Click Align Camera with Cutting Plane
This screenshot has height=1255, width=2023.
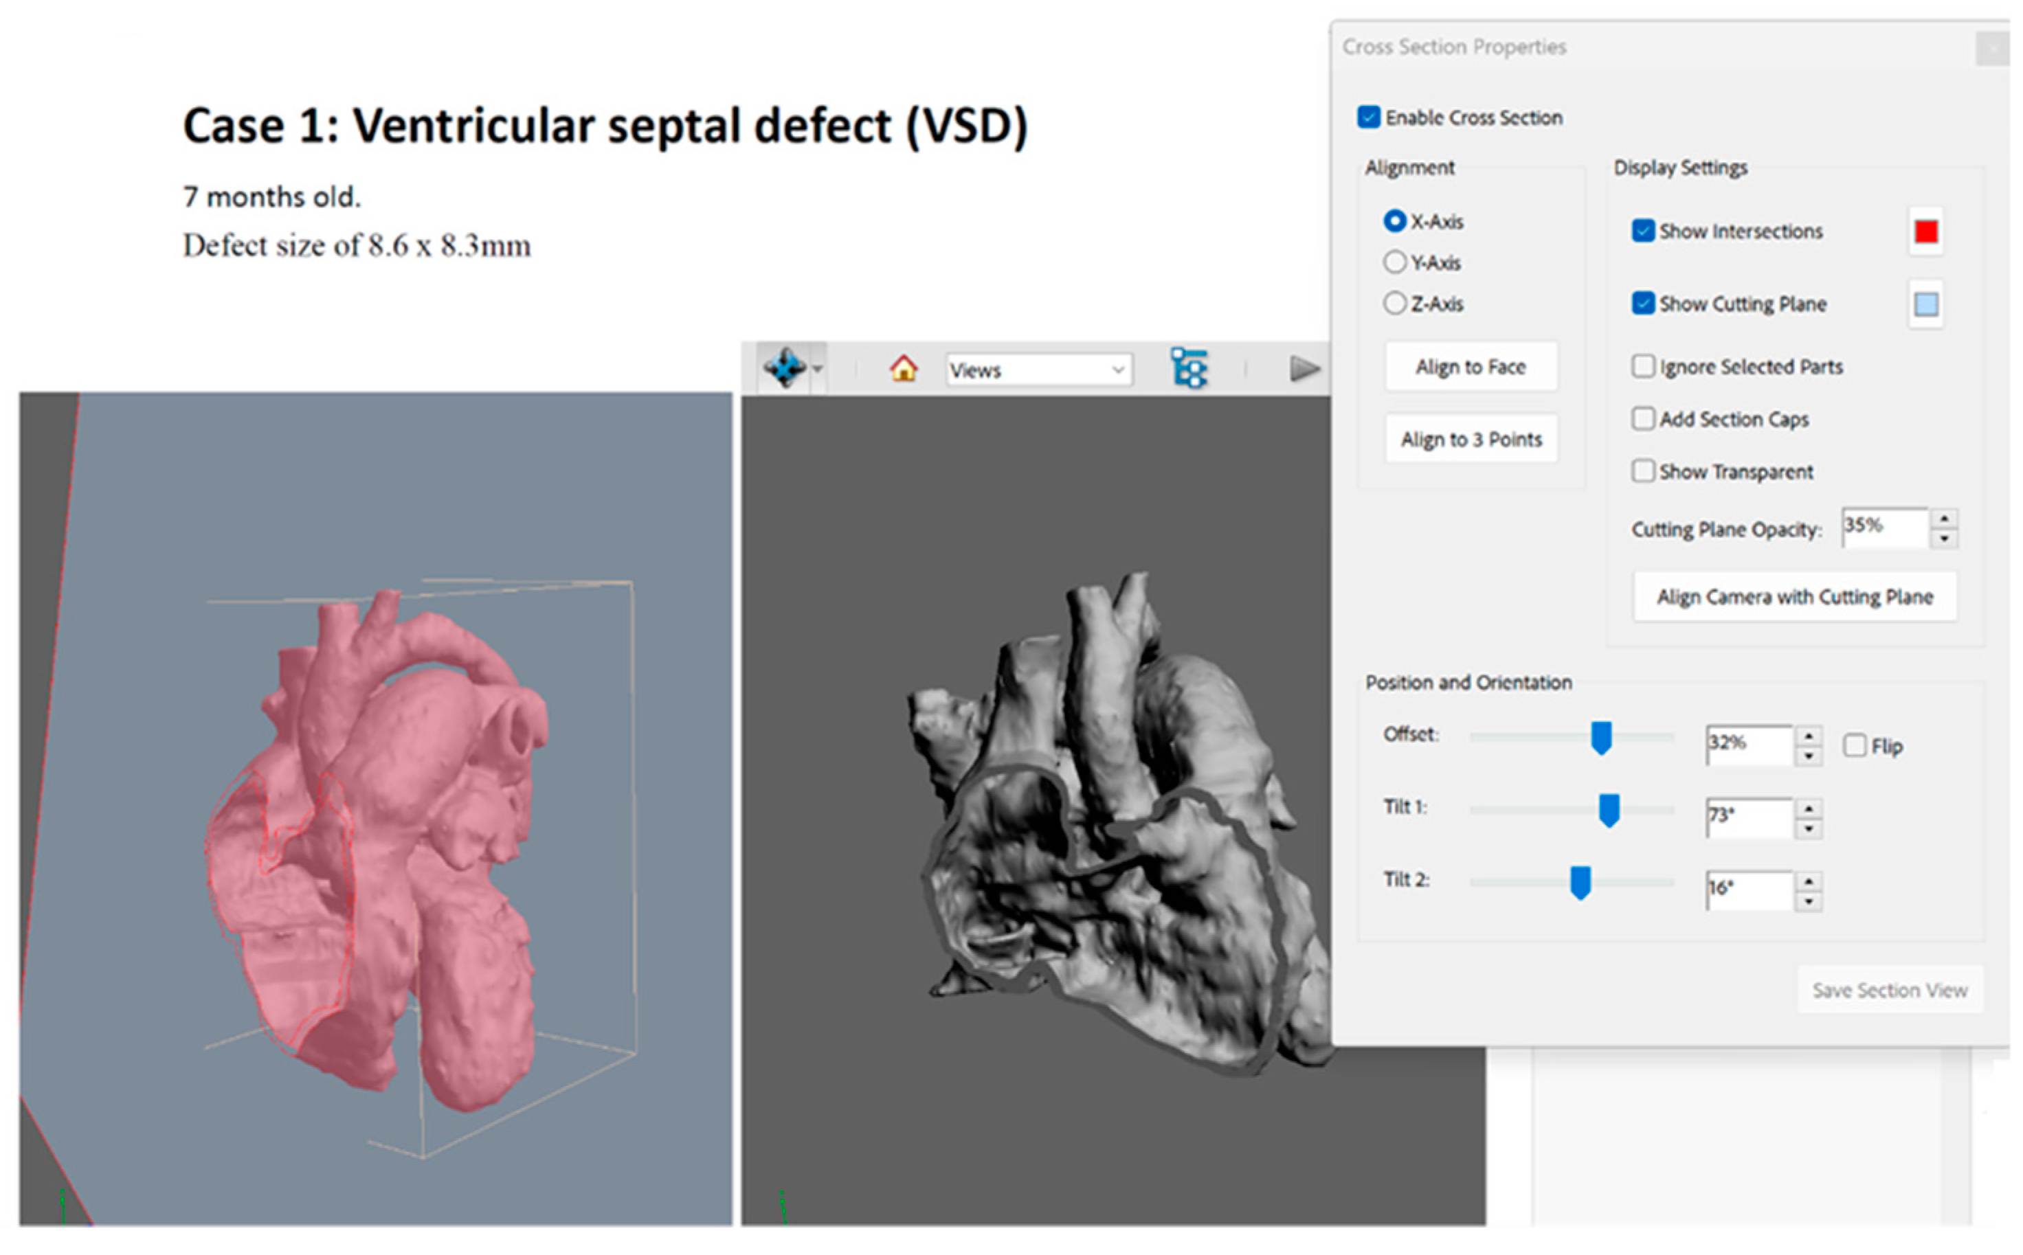(1795, 596)
